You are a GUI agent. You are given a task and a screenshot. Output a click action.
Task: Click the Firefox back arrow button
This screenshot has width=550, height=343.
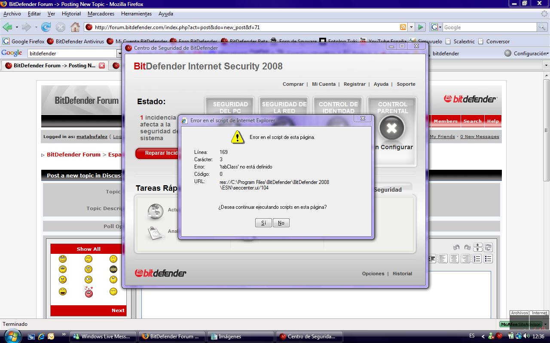coord(7,27)
